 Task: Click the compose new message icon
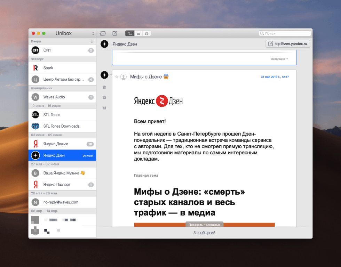[x=115, y=33]
